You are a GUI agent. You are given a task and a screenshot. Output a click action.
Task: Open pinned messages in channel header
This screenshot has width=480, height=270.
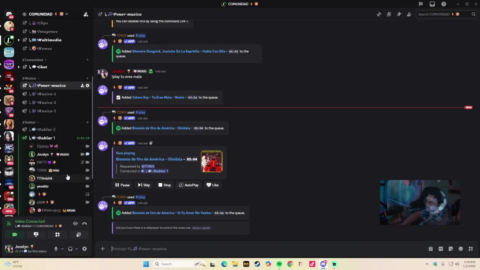(399, 14)
